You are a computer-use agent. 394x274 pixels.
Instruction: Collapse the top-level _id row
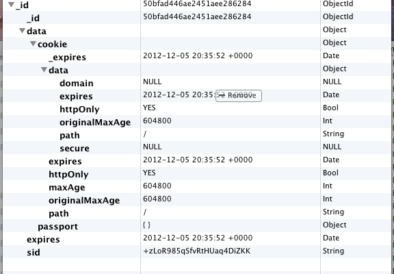point(11,5)
